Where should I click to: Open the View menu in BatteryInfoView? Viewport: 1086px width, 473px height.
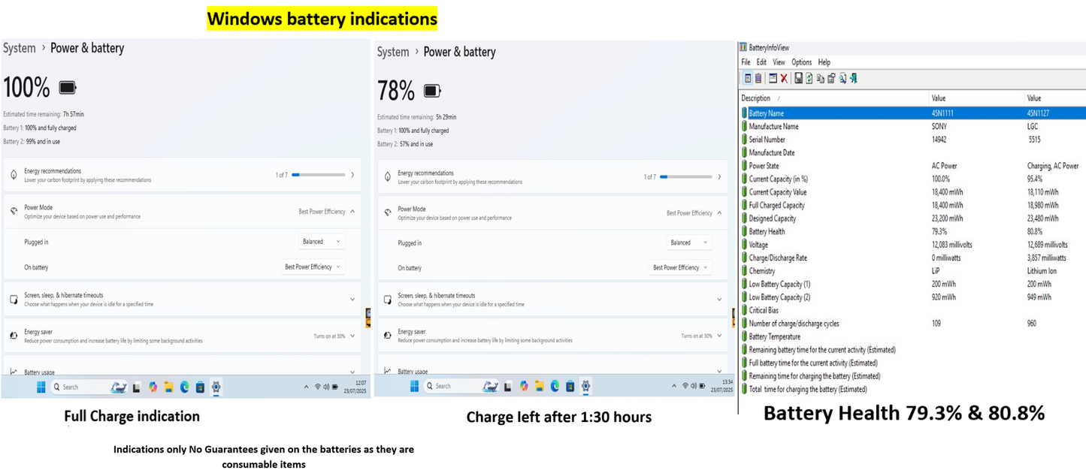pyautogui.click(x=779, y=62)
